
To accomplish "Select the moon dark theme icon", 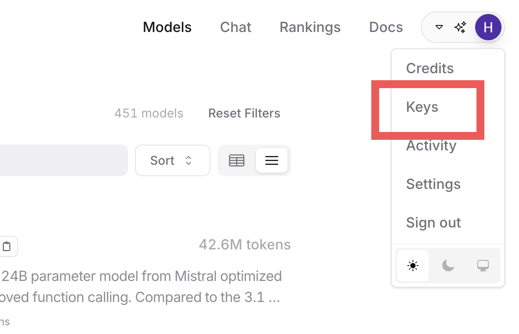I will 448,266.
